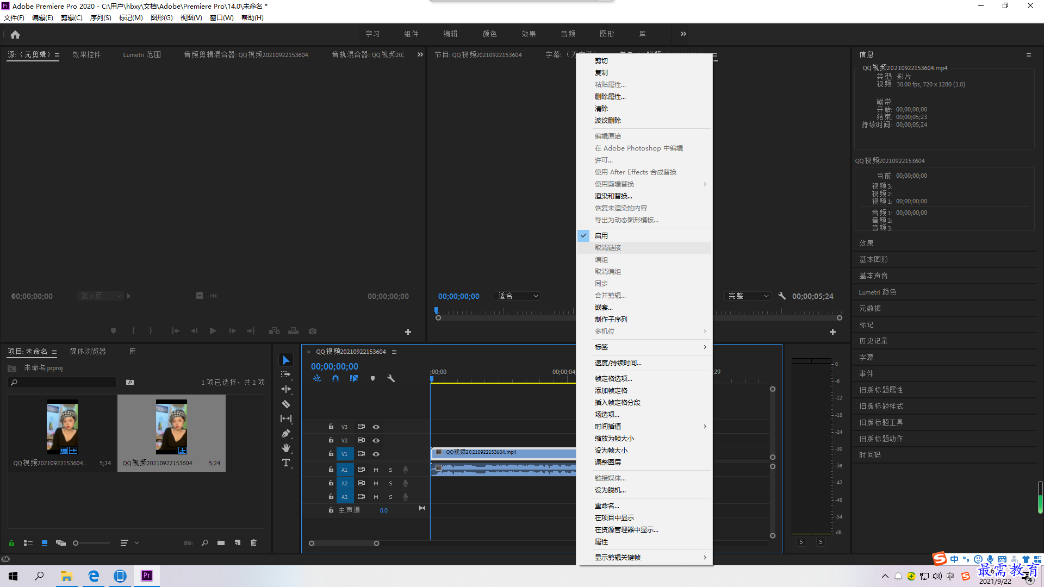Click the project panel find icon
1044x587 pixels.
pyautogui.click(x=205, y=542)
